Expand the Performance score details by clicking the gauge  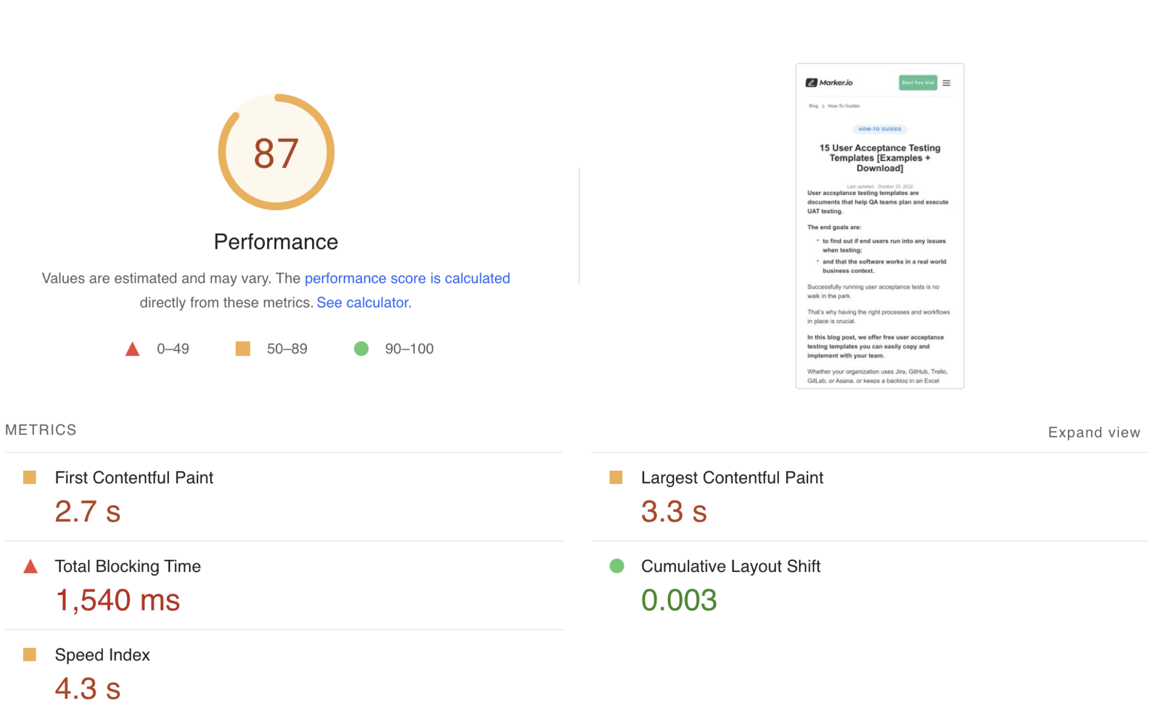pyautogui.click(x=276, y=152)
